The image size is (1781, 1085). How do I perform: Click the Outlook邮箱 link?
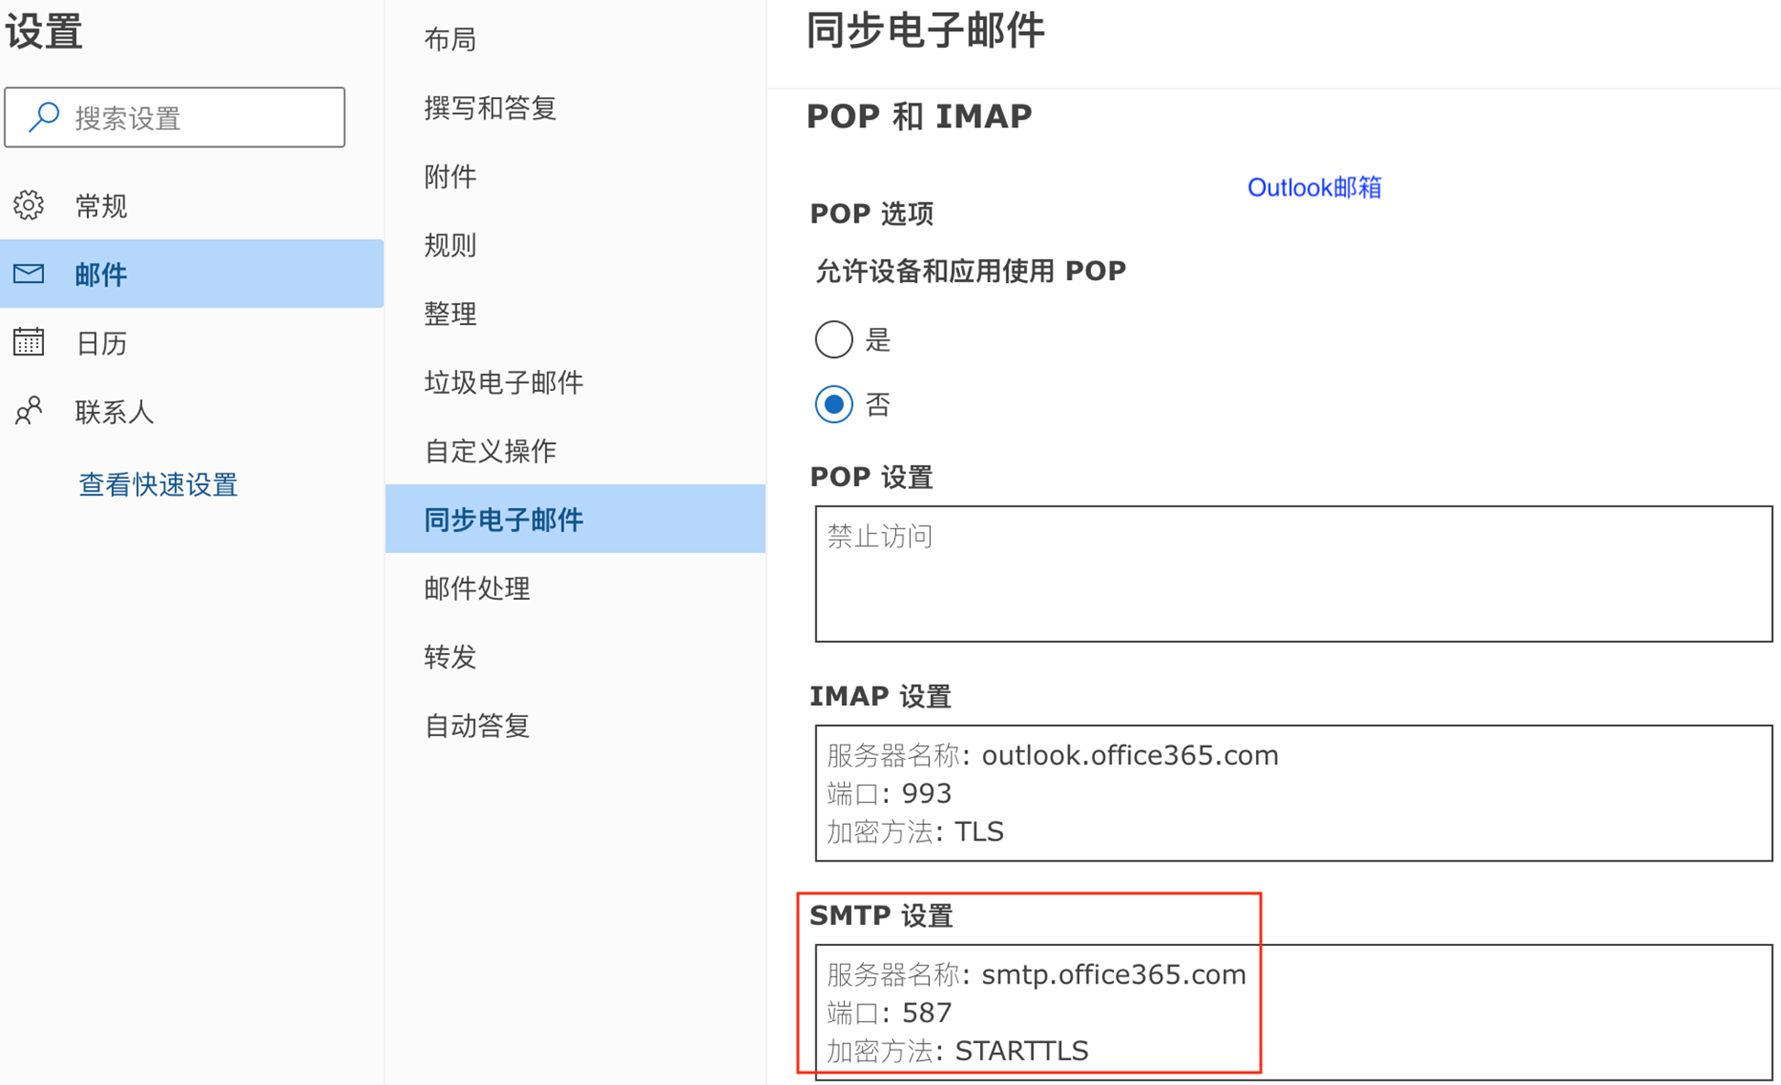pyautogui.click(x=1314, y=188)
